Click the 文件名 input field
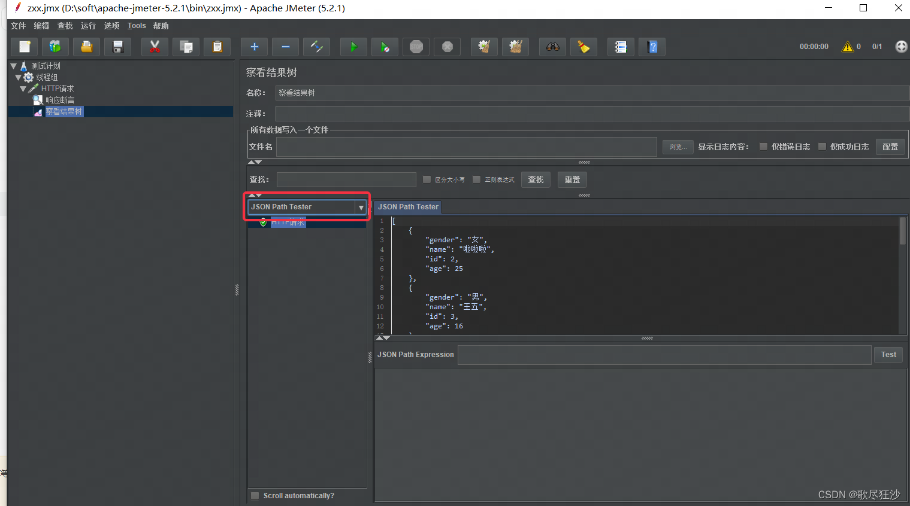This screenshot has height=506, width=910. click(x=466, y=147)
